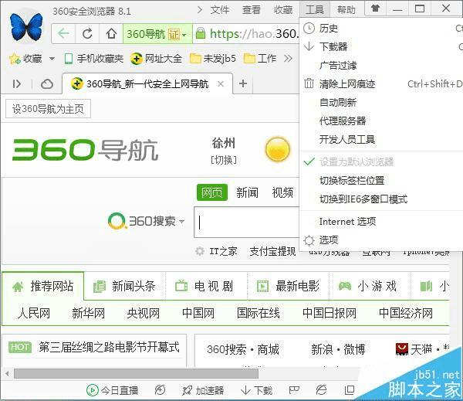The width and height of the screenshot is (463, 401).
Task: Click 下载 in the status bar
Action: (256, 390)
